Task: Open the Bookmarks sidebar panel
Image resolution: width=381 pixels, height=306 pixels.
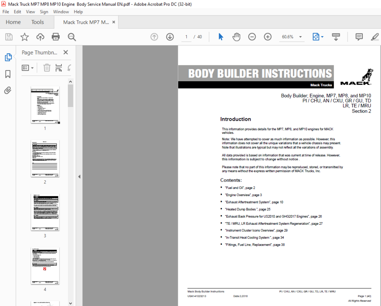Action: [x=8, y=74]
